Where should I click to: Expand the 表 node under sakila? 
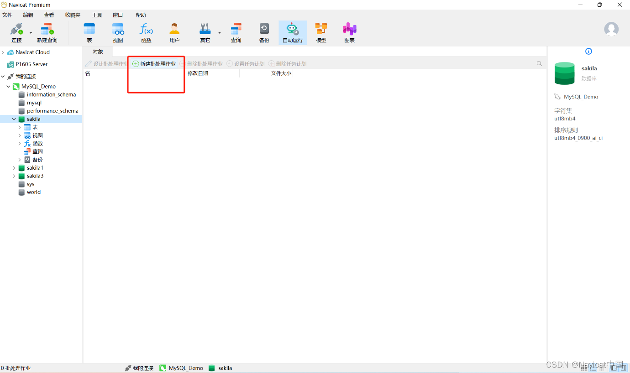(20, 127)
